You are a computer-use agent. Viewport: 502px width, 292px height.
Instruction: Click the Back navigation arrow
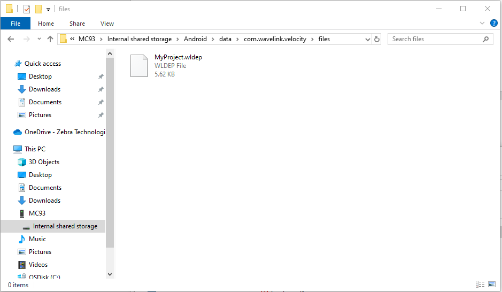tap(11, 39)
